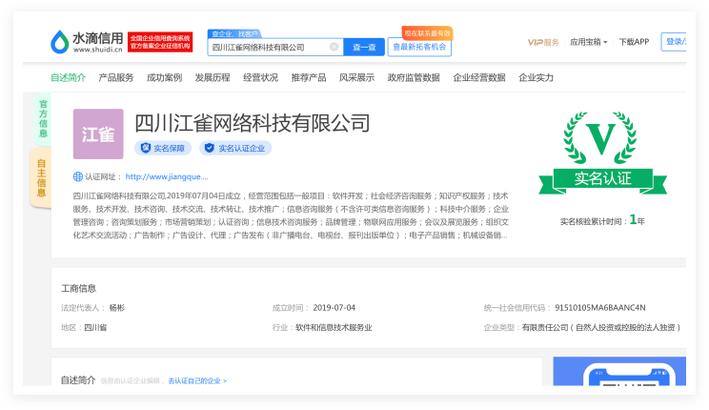The height and width of the screenshot is (410, 709).
Task: Click into the company search input field
Action: (x=269, y=47)
